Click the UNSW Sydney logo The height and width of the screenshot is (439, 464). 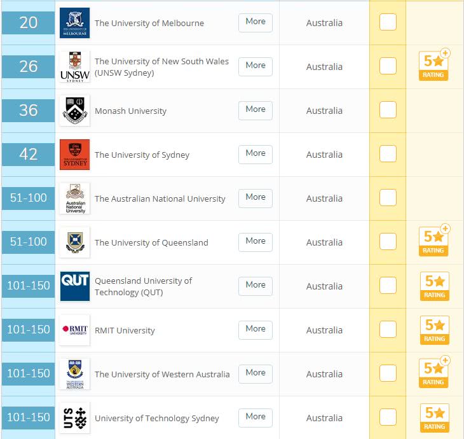click(74, 67)
